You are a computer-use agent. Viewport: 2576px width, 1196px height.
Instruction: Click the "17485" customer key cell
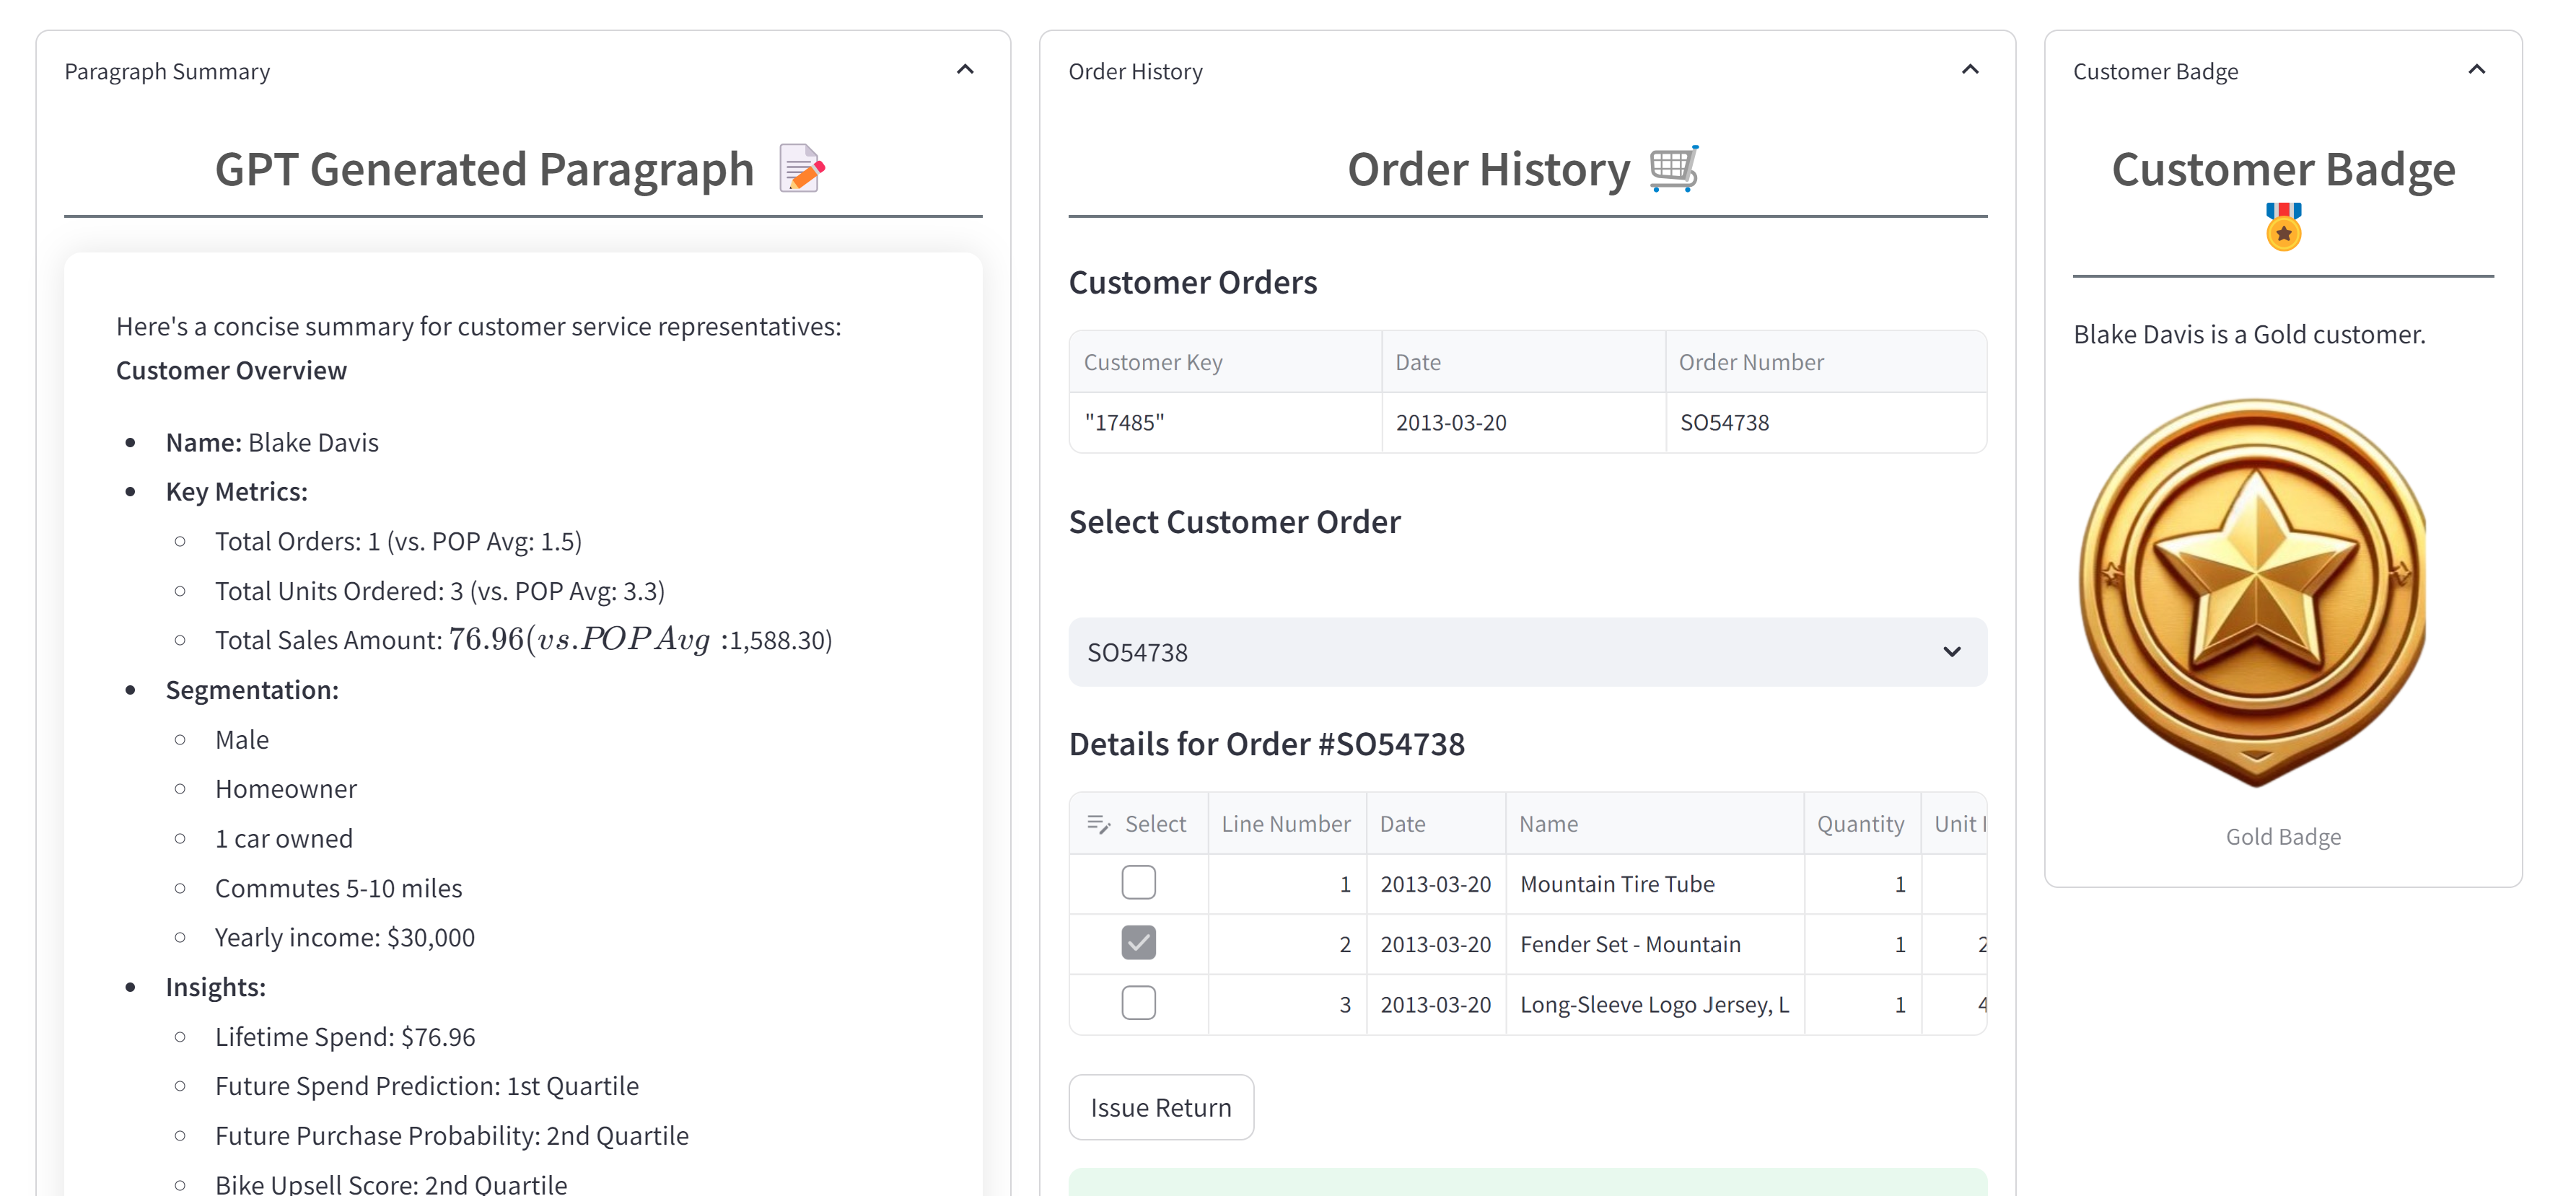pyautogui.click(x=1124, y=422)
